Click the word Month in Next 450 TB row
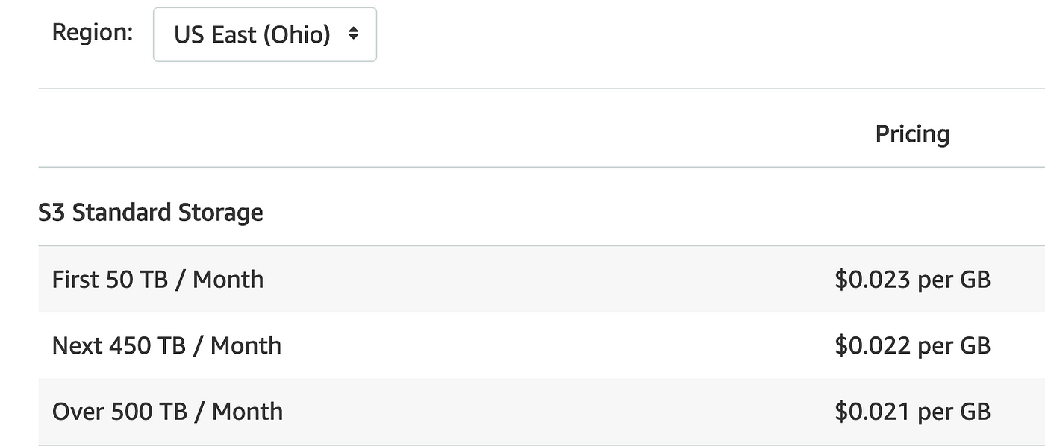 (x=246, y=345)
